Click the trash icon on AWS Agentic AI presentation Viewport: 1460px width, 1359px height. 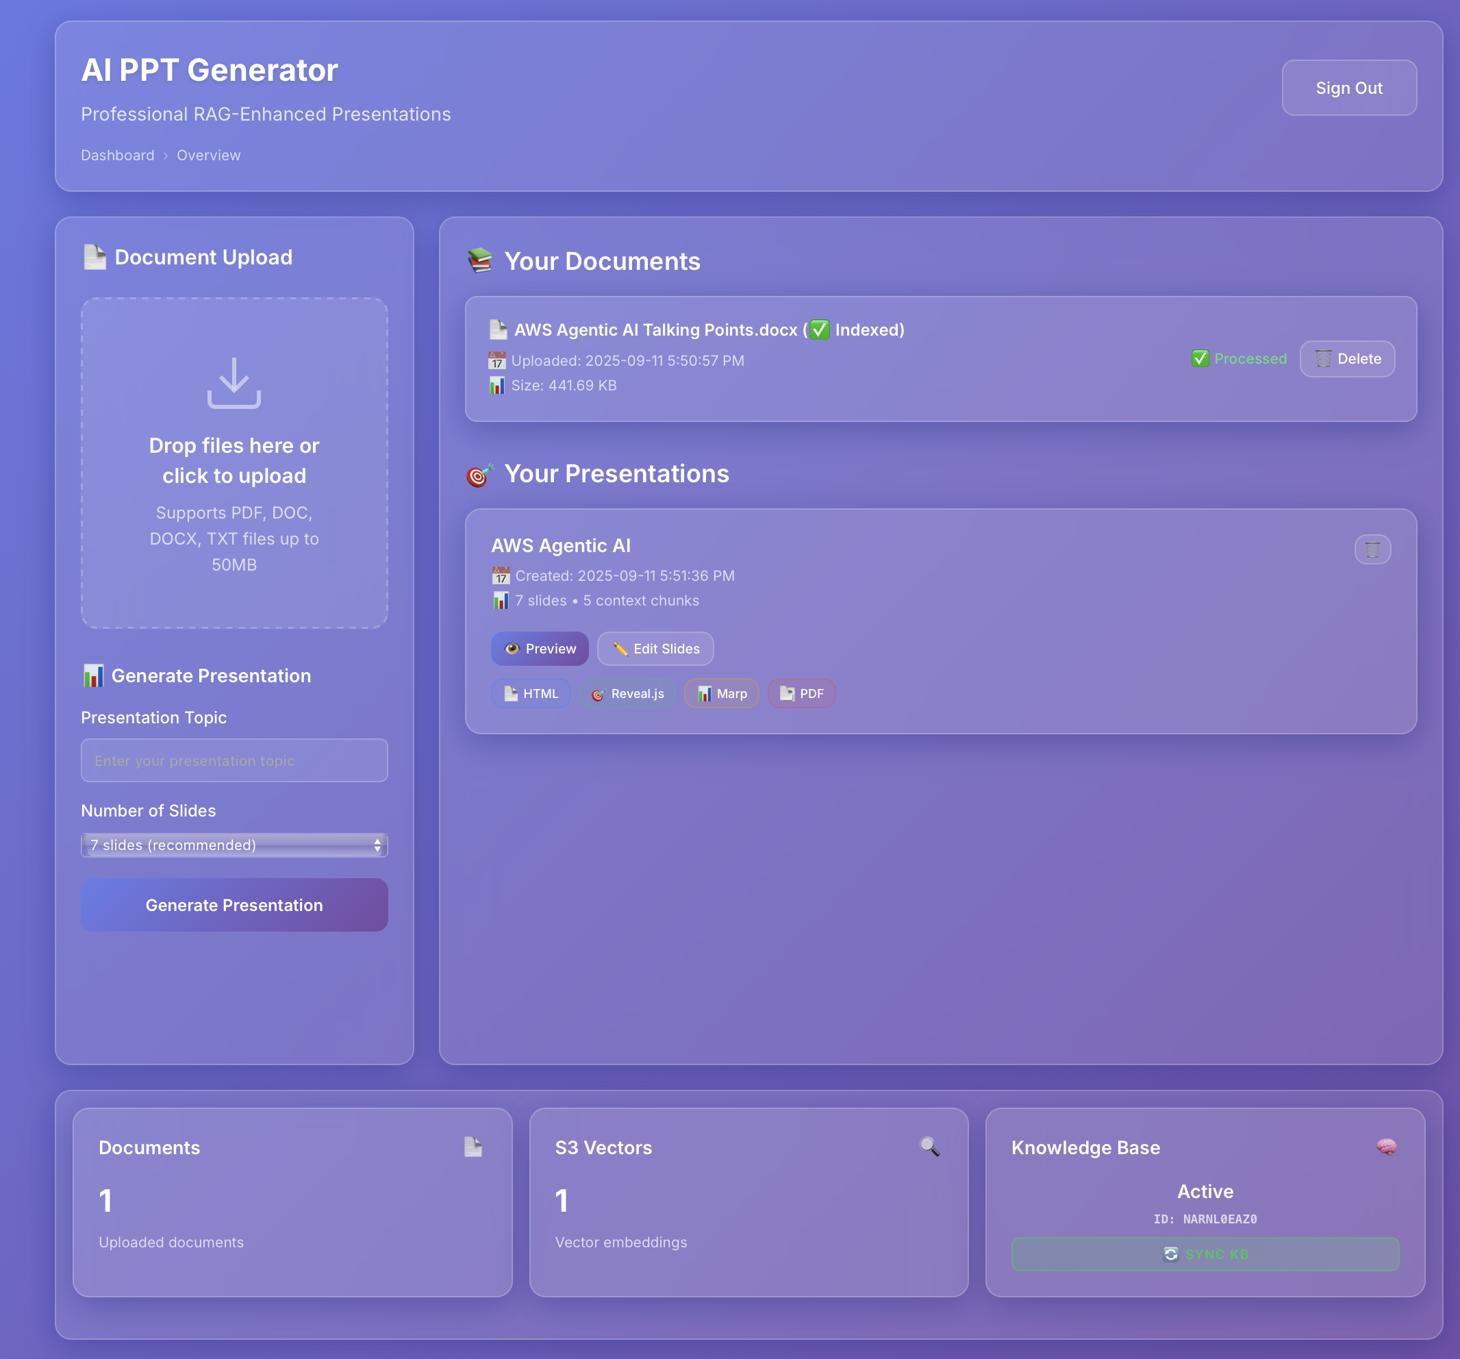coord(1372,549)
